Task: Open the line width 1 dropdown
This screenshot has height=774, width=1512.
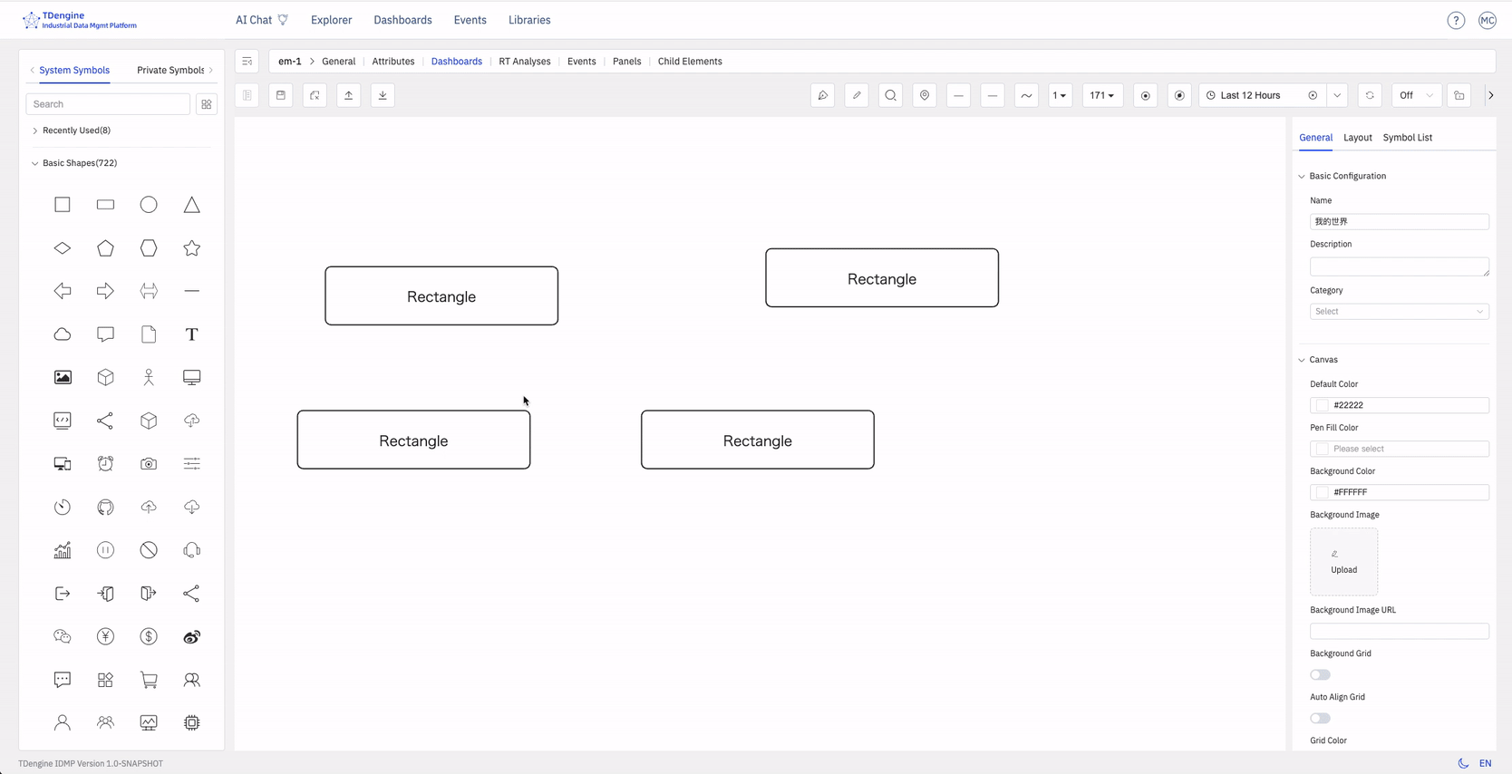Action: [x=1060, y=95]
